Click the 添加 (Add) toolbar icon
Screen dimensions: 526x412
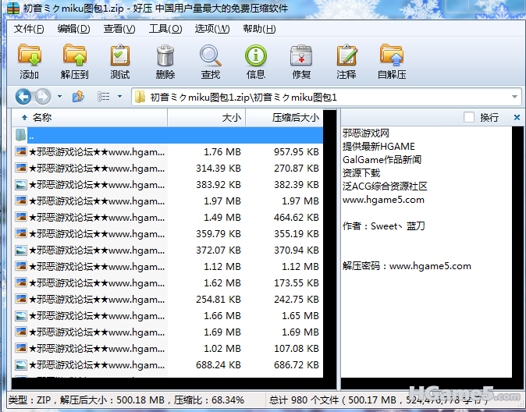(x=29, y=55)
